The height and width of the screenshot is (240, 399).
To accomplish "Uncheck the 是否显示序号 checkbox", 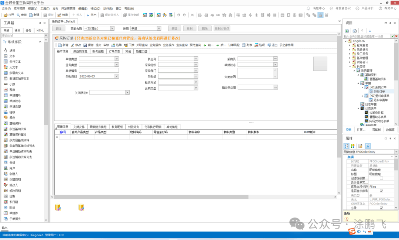I will (x=381, y=191).
